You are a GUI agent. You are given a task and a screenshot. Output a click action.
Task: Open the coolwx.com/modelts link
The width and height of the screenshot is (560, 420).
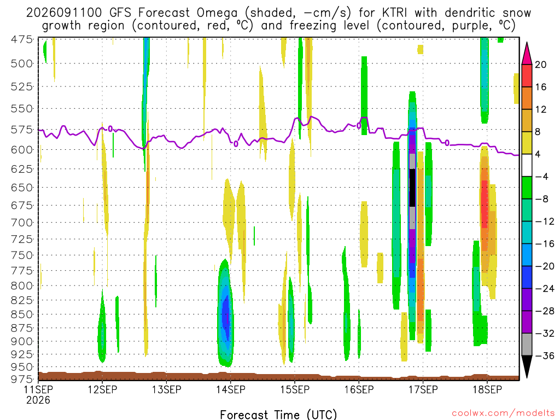[503, 413]
